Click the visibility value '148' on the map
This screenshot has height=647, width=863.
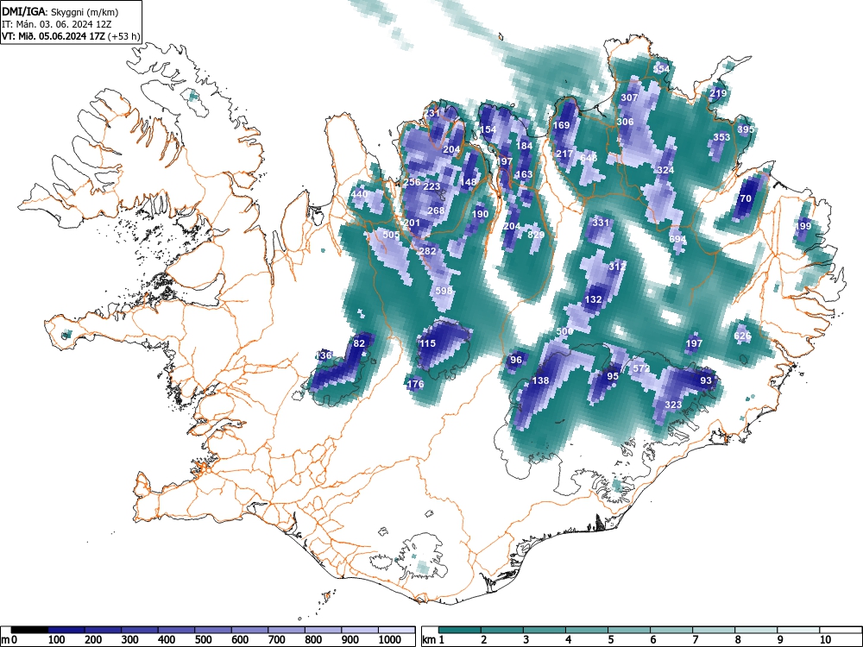click(469, 182)
